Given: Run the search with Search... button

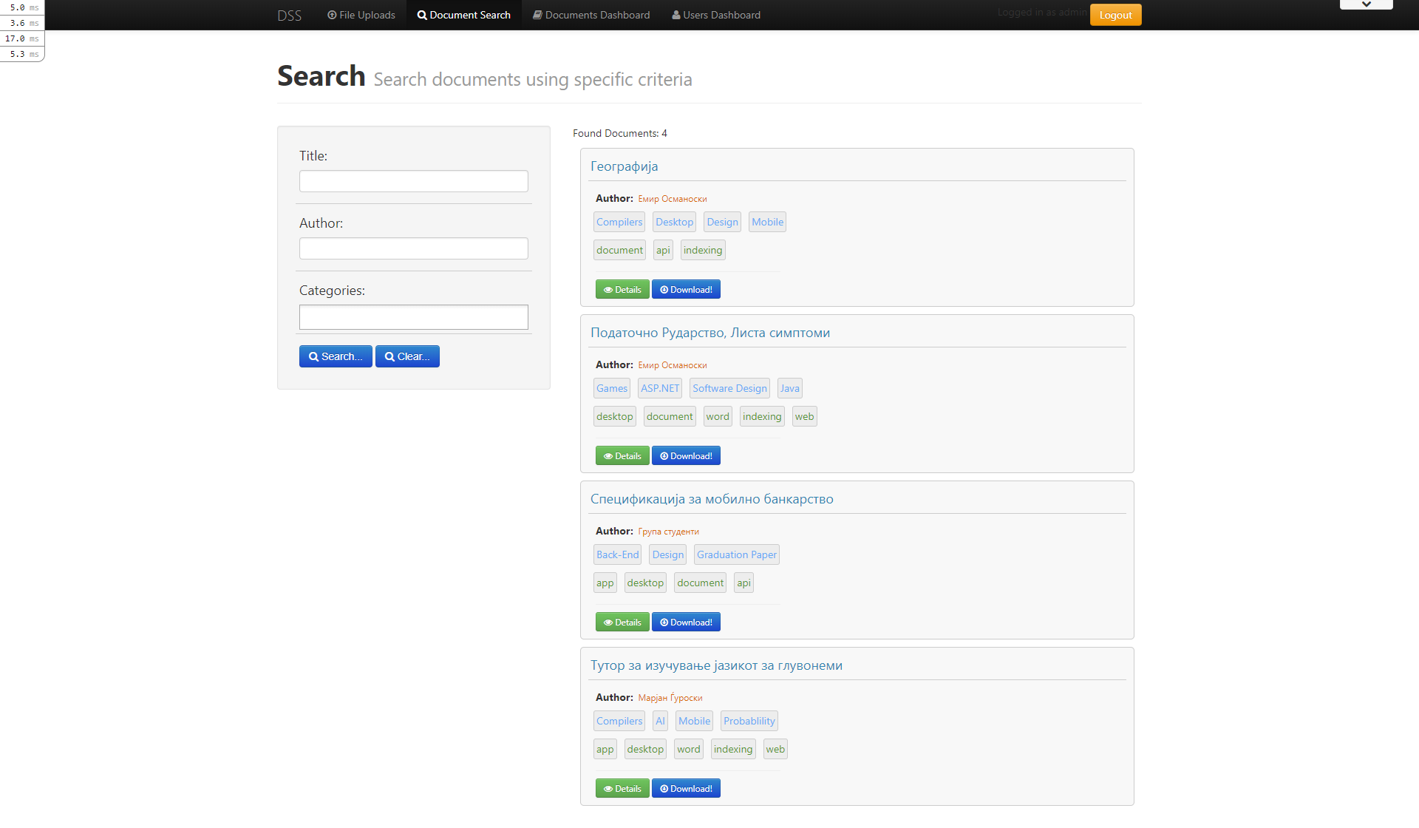Looking at the screenshot, I should (x=336, y=356).
